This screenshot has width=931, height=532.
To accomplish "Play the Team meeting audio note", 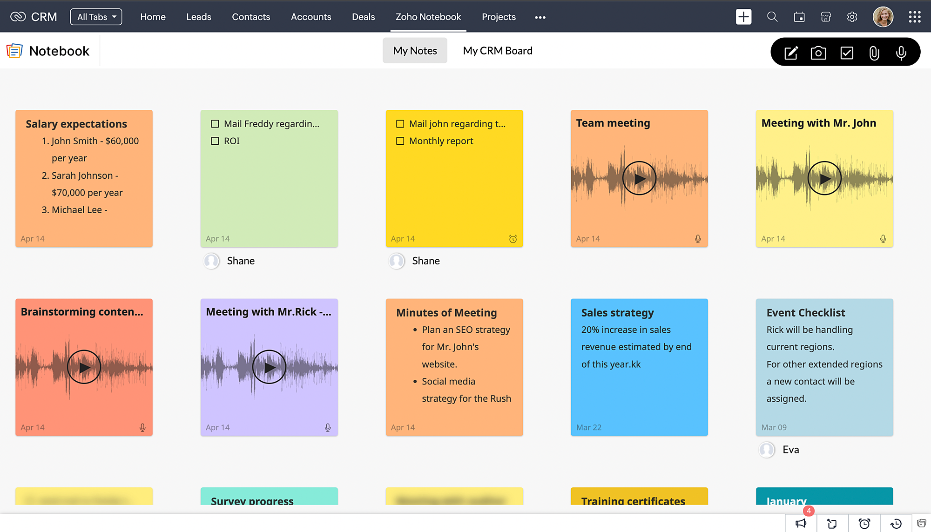I will (639, 178).
